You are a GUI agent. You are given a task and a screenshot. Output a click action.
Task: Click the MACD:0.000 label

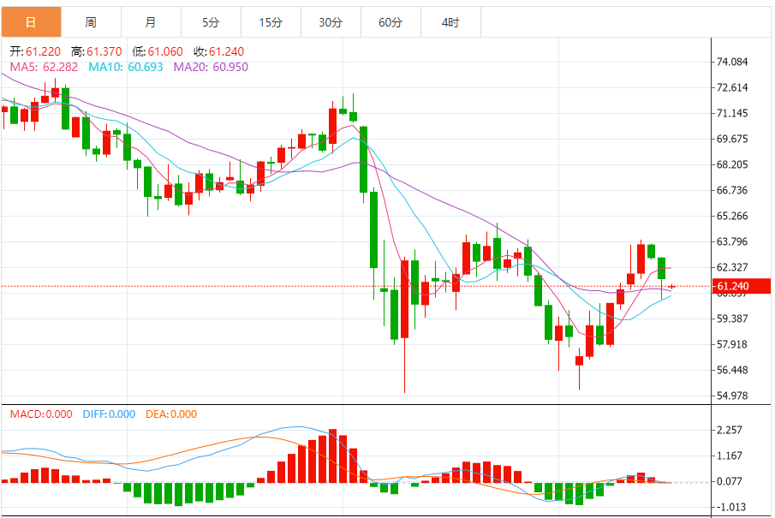(x=41, y=414)
